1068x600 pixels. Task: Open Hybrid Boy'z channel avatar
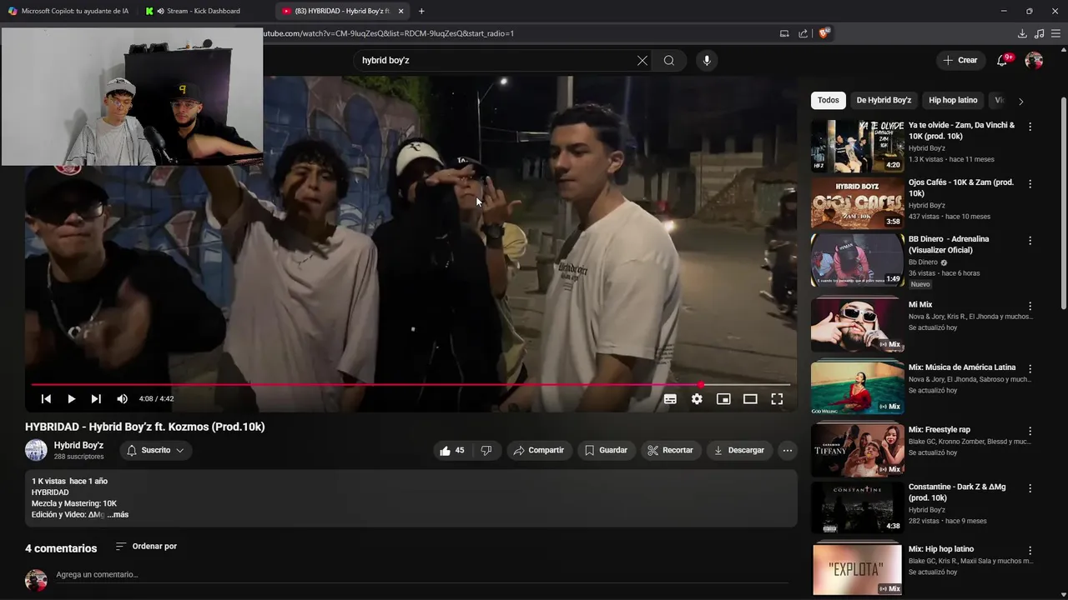pos(36,450)
